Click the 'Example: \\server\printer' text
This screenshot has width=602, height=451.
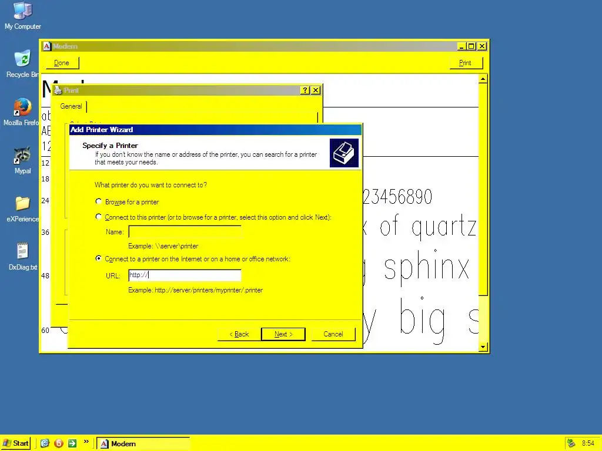pos(163,246)
